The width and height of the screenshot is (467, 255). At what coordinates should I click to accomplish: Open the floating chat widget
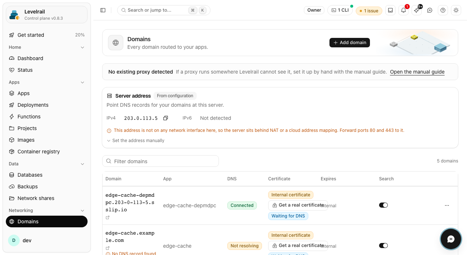(451, 239)
